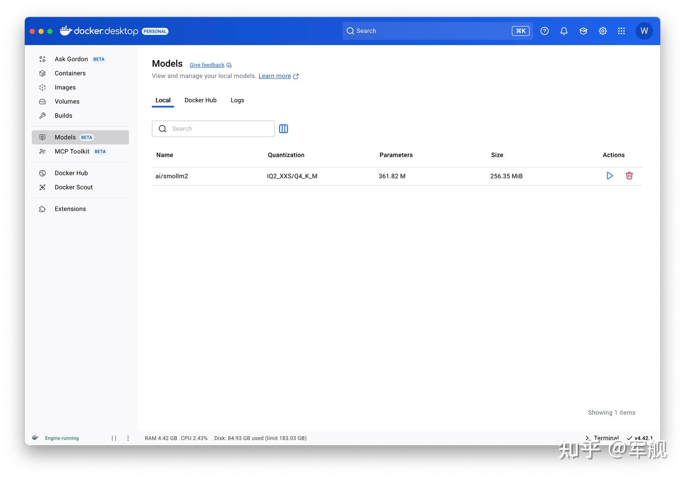Toggle the column display options icon
This screenshot has width=685, height=478.
[x=284, y=128]
